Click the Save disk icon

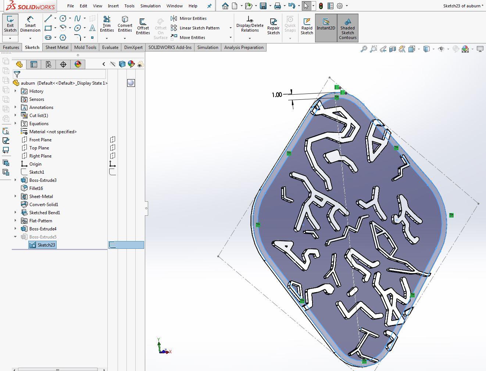(x=263, y=6)
